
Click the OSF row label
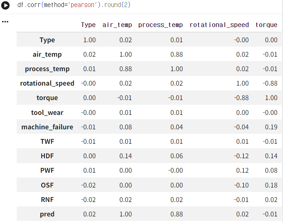[47, 185]
